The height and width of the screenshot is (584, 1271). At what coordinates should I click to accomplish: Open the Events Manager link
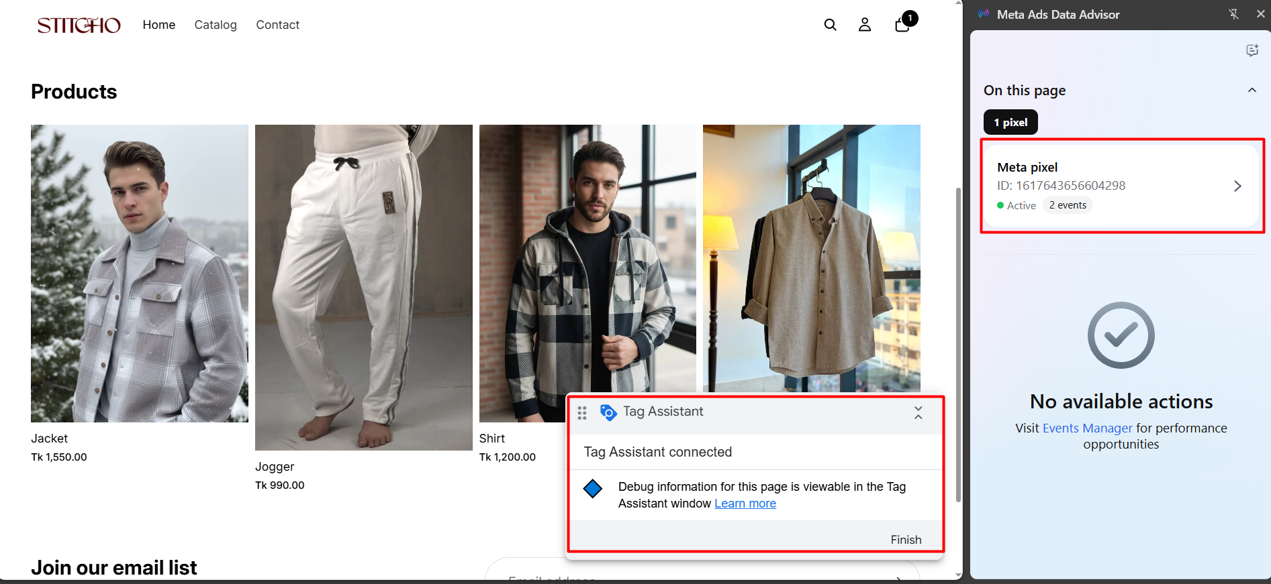[x=1088, y=428]
